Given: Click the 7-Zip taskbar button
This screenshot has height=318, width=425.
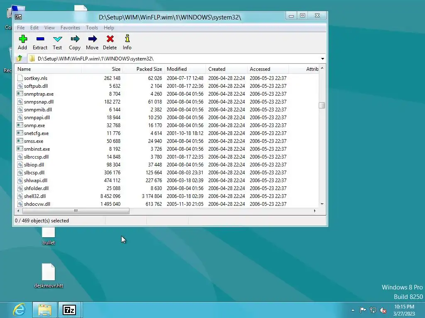Looking at the screenshot, I should point(69,310).
